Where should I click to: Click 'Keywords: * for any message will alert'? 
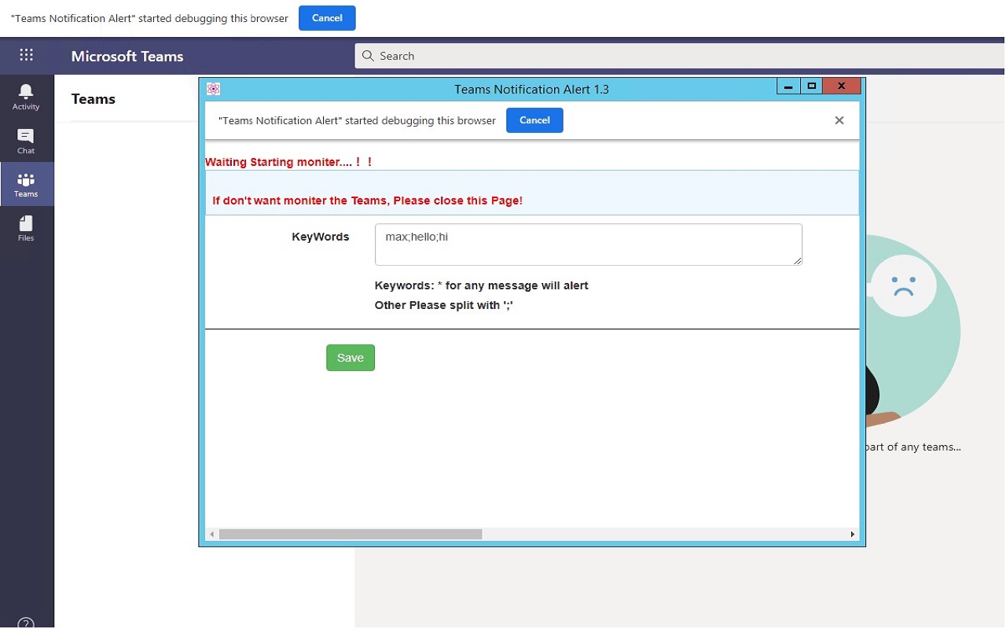(x=482, y=285)
